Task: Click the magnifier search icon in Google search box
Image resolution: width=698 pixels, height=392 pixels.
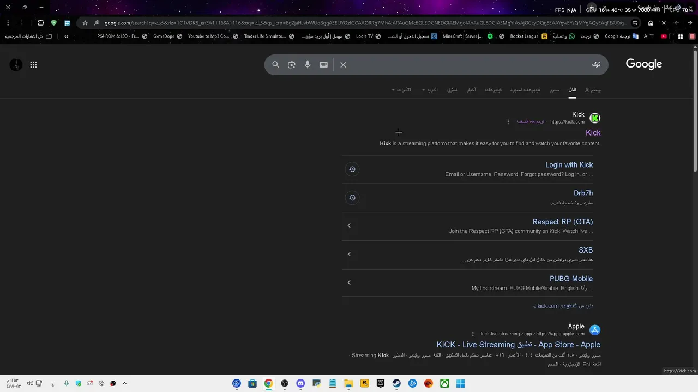Action: tap(276, 65)
